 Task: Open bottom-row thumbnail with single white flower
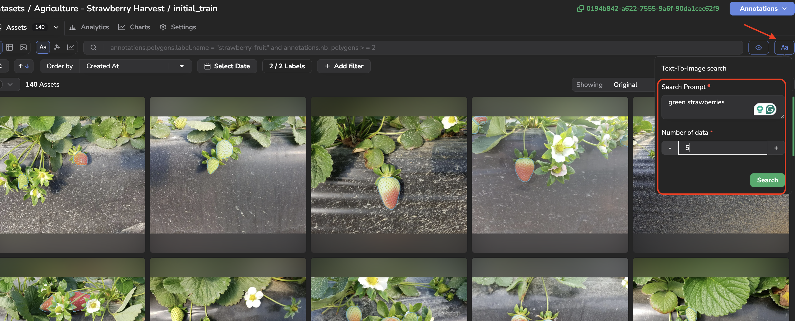[x=228, y=289]
